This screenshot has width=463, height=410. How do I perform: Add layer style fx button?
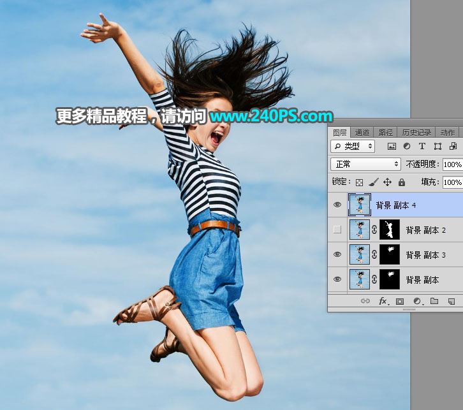point(383,301)
